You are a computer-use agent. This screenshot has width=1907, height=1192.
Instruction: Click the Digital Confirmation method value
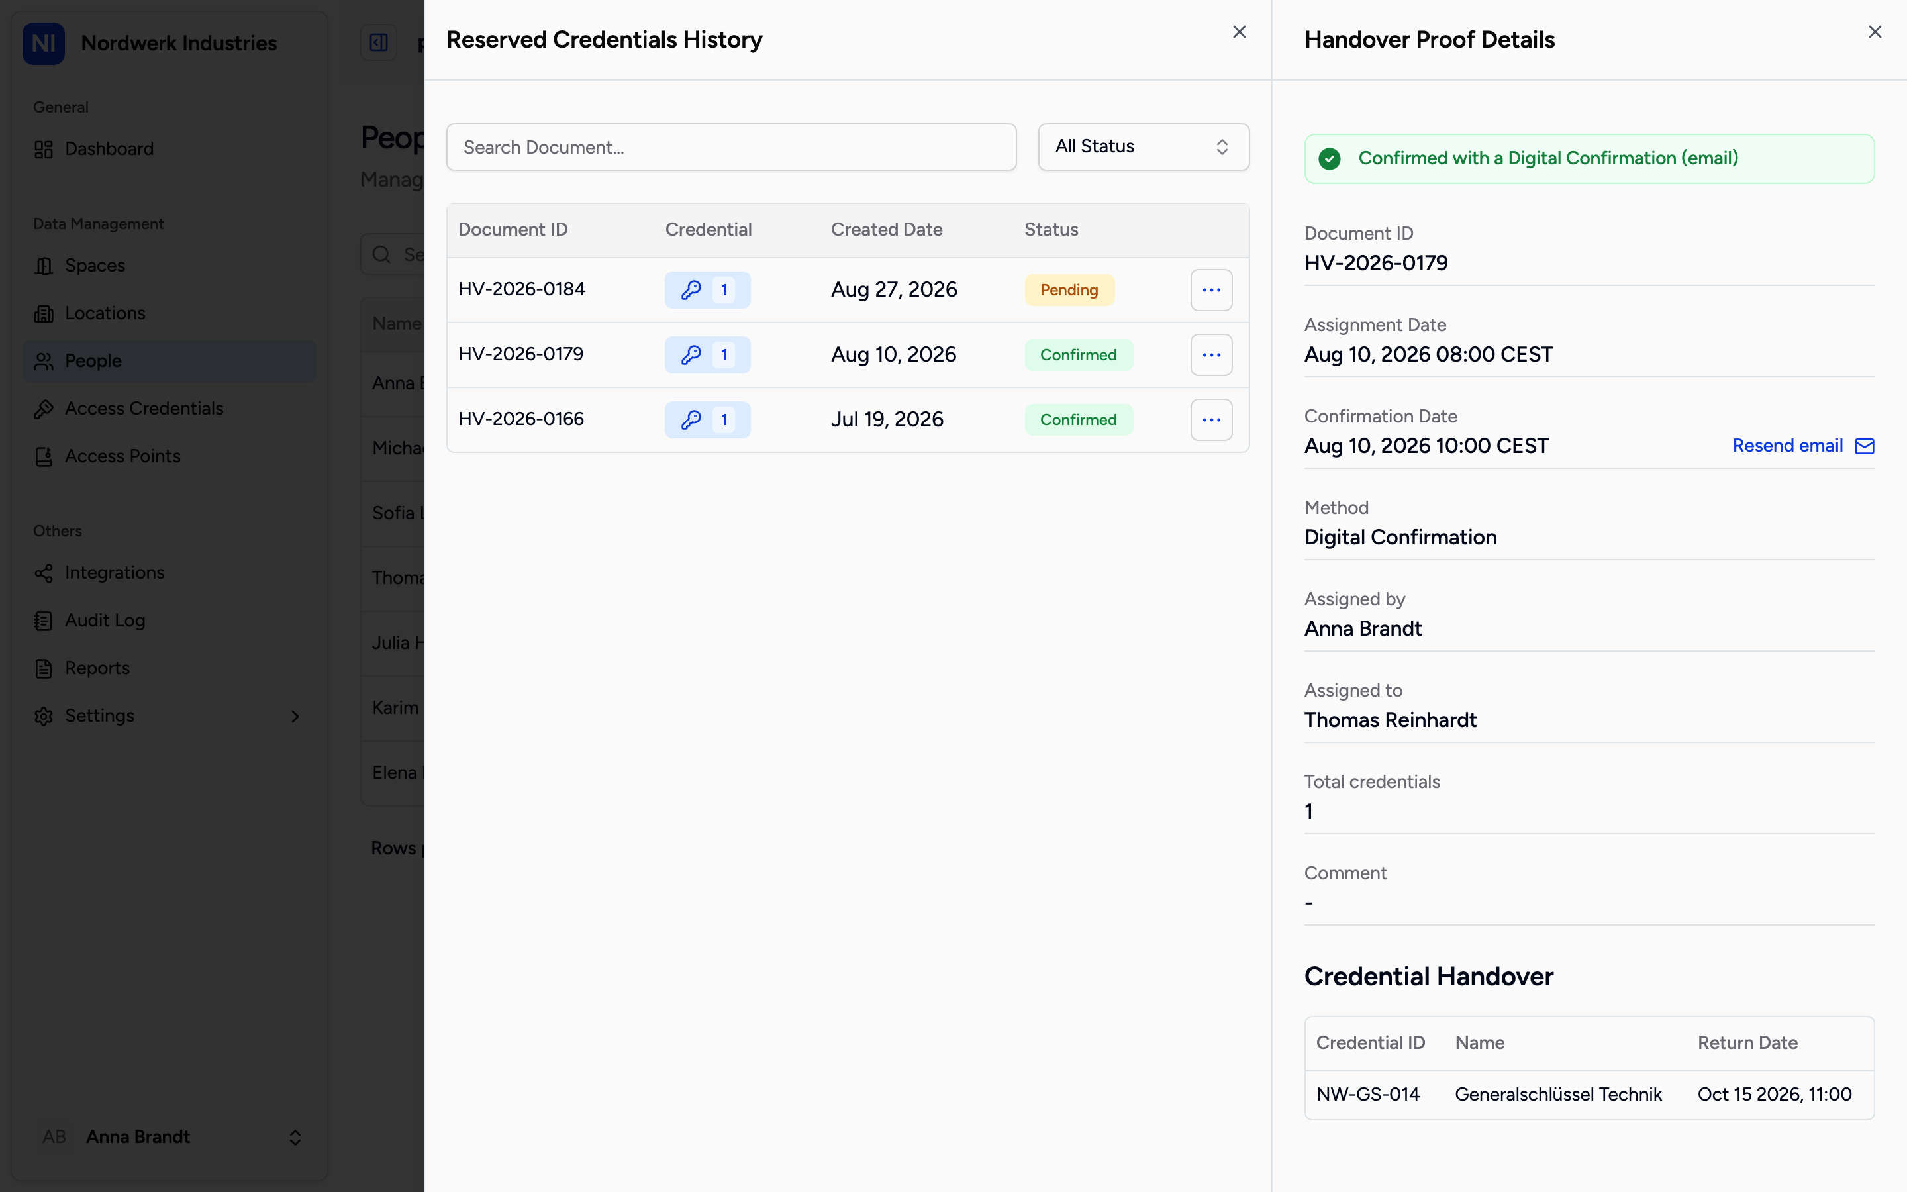click(1401, 538)
